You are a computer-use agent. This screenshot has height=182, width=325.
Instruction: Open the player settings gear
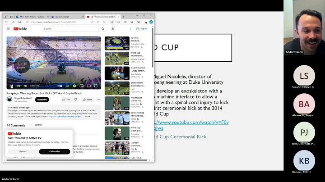pos(74,86)
